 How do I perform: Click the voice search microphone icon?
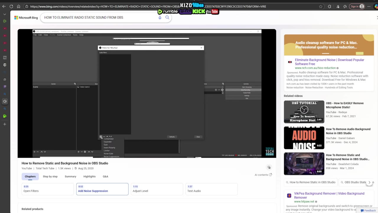[160, 17]
